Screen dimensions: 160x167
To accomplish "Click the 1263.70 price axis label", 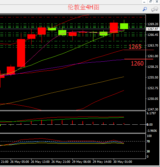I will coord(153,46).
